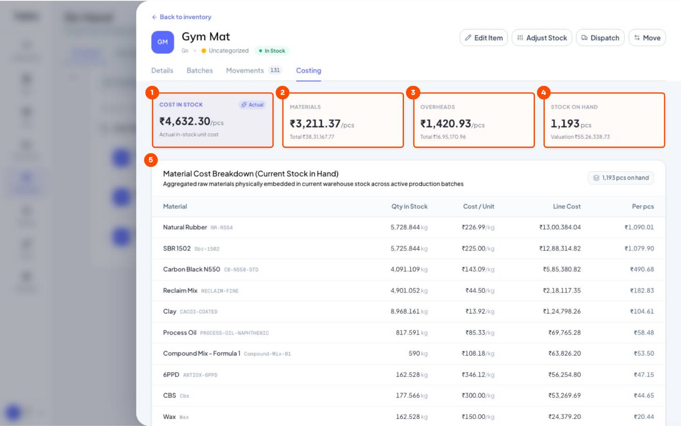Click SBR 1502 cost per unit ₹225.00
This screenshot has height=426, width=681.
pos(478,248)
